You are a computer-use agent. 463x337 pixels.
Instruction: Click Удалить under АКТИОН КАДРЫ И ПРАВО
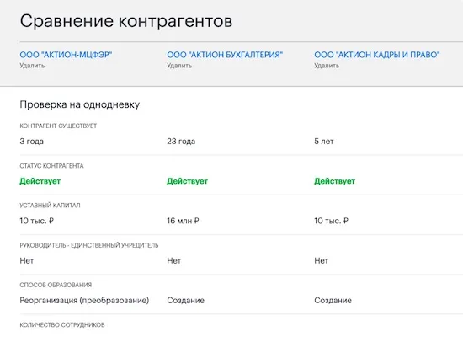(x=327, y=66)
